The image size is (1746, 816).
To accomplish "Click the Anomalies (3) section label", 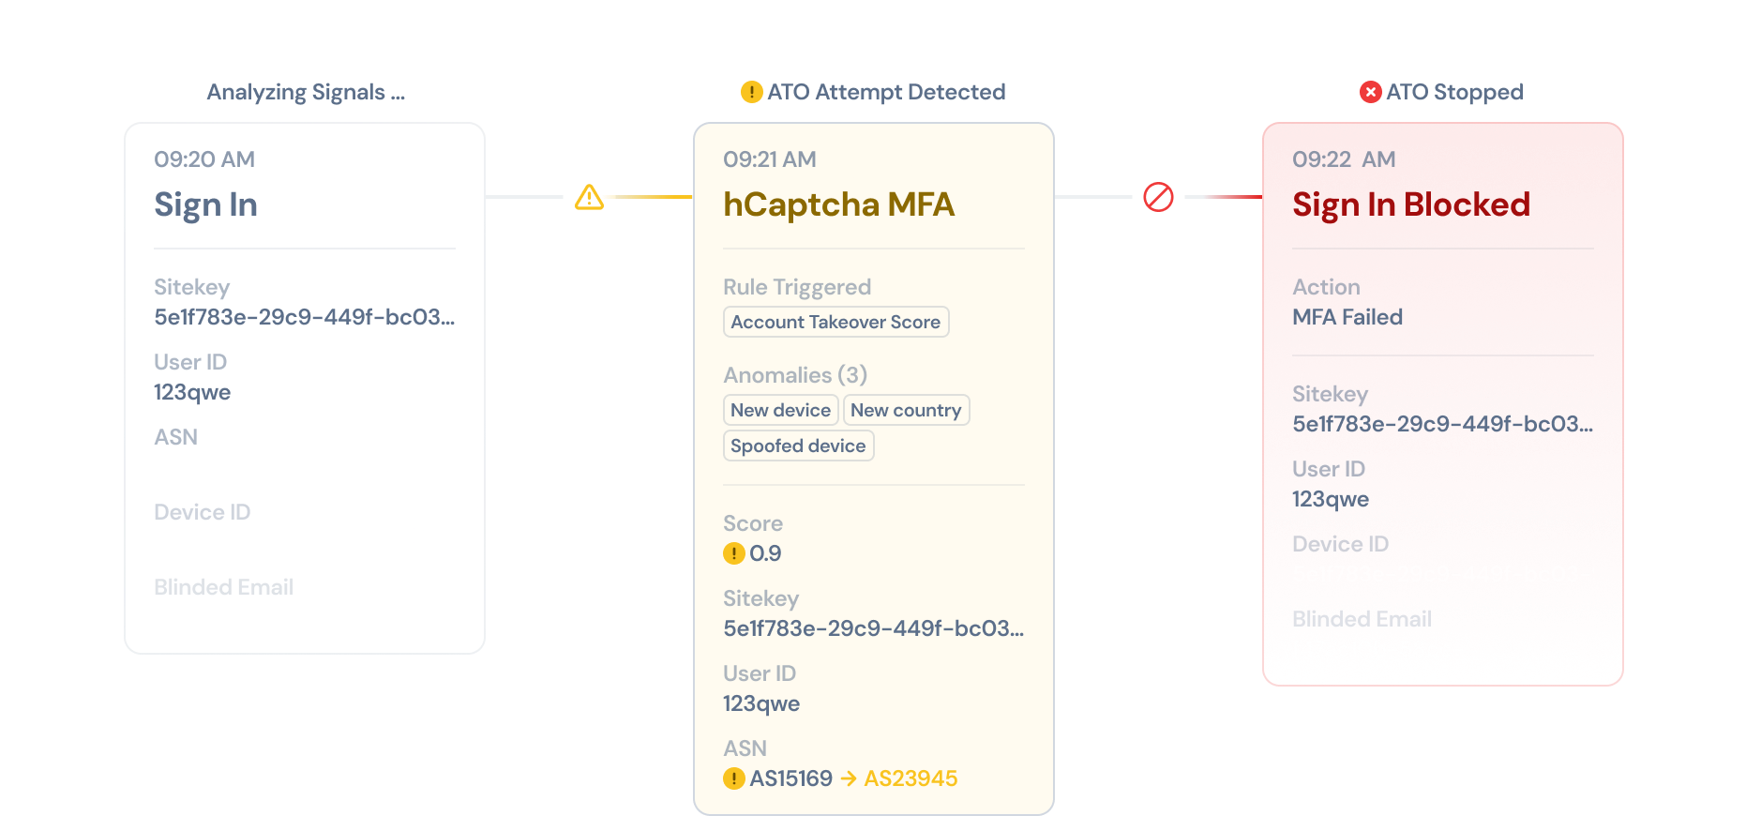I will [x=795, y=375].
